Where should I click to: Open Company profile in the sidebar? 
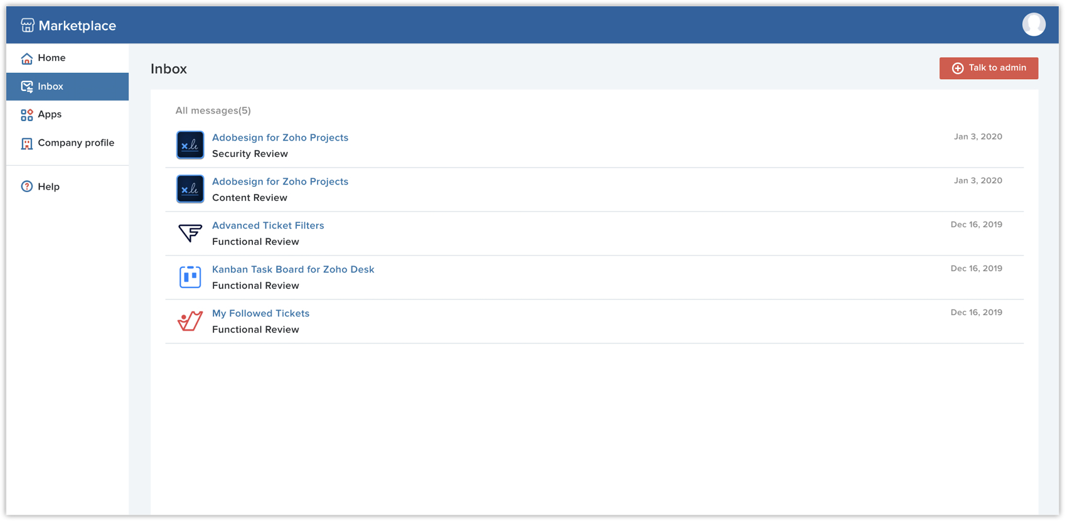pyautogui.click(x=67, y=143)
